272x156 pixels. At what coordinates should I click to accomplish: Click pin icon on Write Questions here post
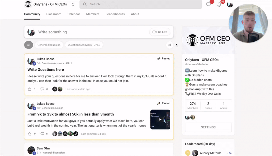[x=159, y=59]
